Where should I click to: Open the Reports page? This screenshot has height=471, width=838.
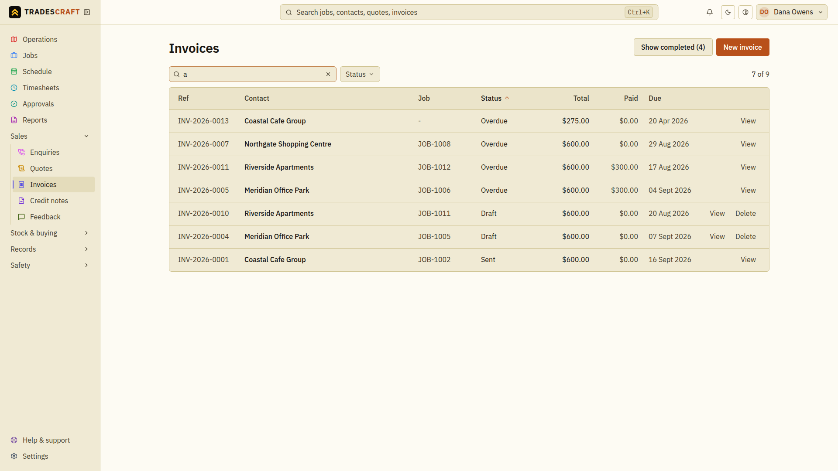50,120
